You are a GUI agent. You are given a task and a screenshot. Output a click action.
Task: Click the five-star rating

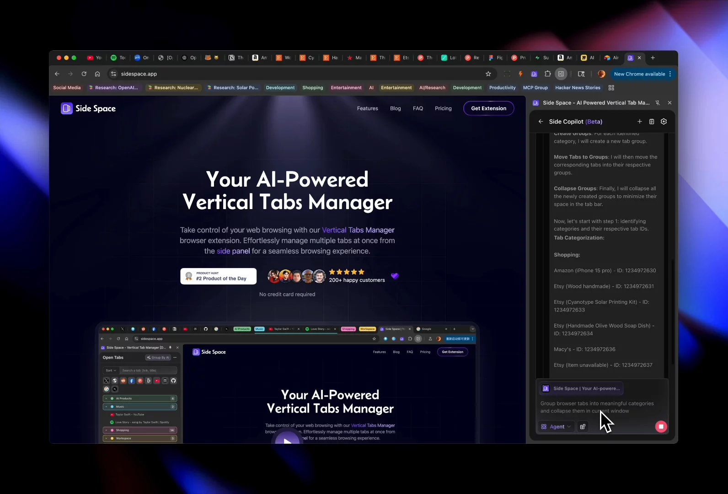(x=347, y=272)
